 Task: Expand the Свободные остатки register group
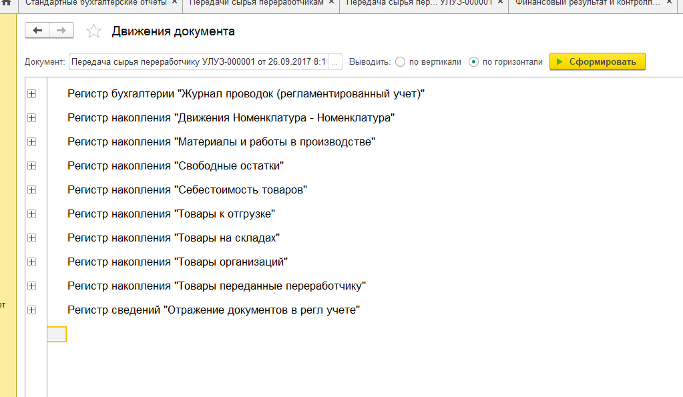[x=31, y=166]
